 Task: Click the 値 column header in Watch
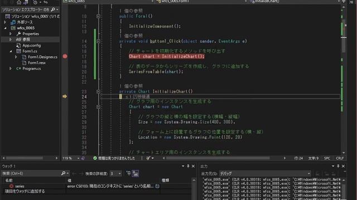click(69, 181)
